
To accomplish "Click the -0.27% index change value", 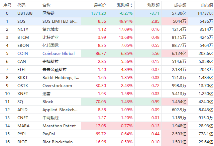I will (x=126, y=13).
